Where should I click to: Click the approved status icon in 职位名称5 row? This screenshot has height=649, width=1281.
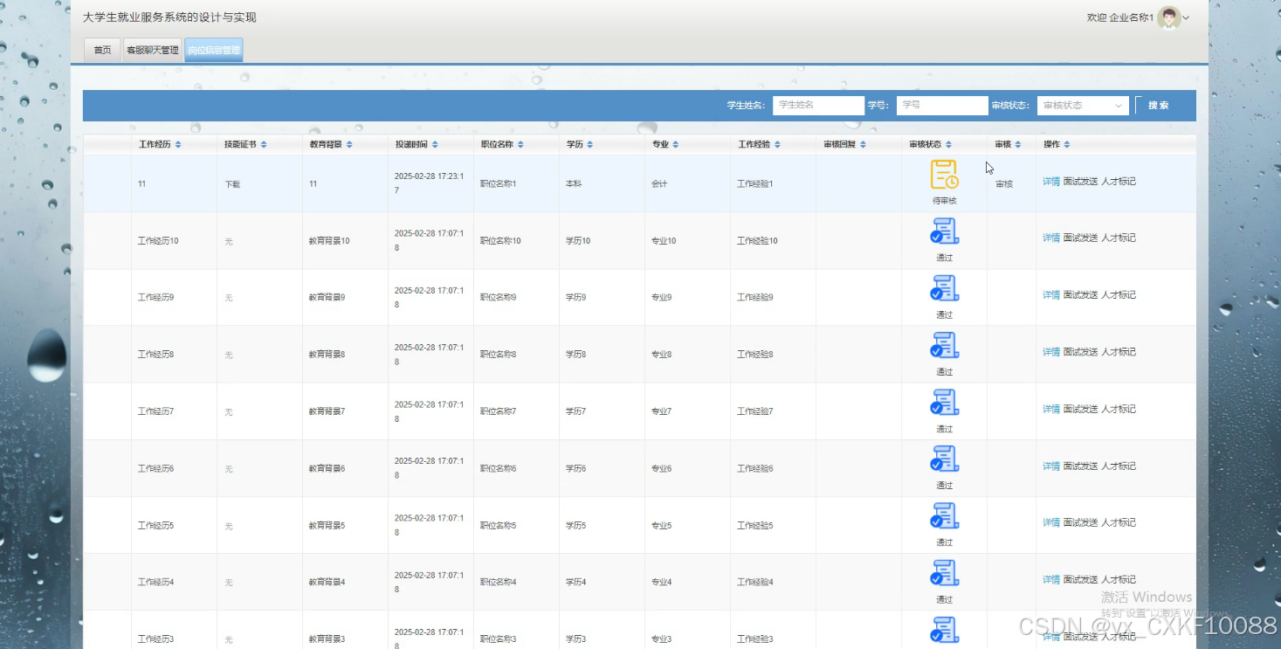[x=944, y=516]
